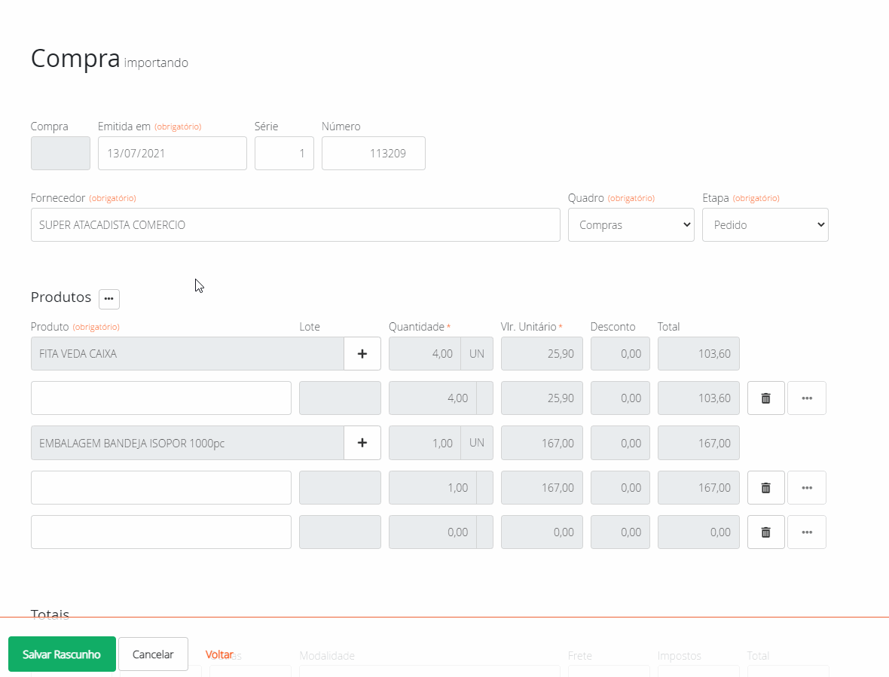Open the ellipsis menu on the first product row
Image resolution: width=889 pixels, height=677 pixels.
point(807,398)
